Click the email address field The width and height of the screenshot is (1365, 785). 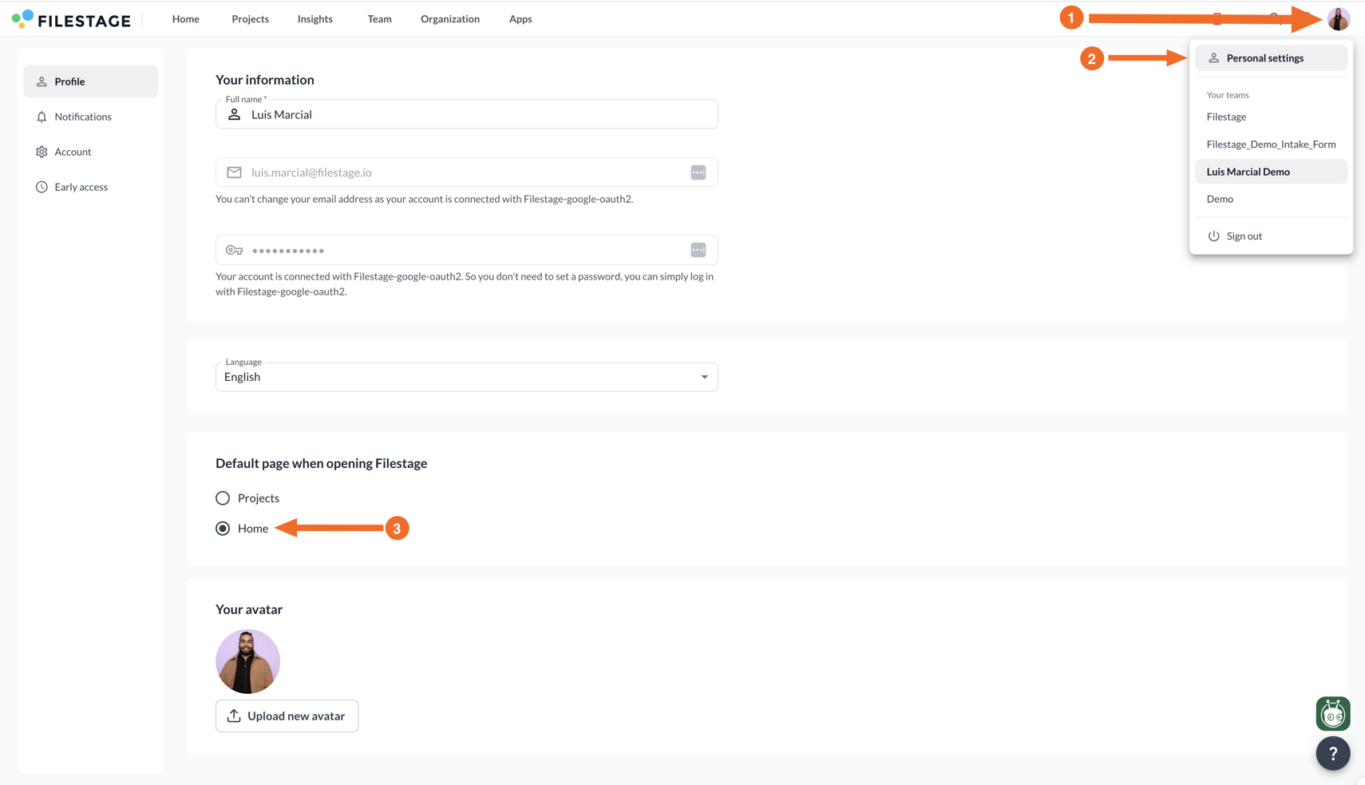tap(467, 172)
